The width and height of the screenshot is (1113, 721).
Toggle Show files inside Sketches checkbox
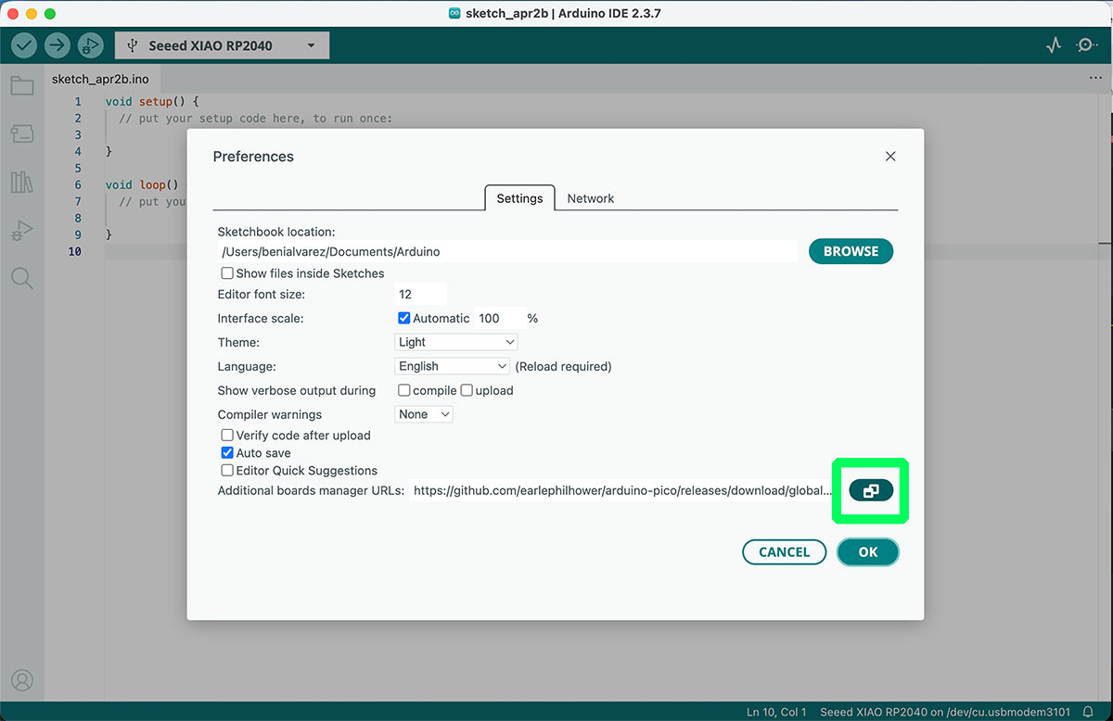[x=227, y=273]
